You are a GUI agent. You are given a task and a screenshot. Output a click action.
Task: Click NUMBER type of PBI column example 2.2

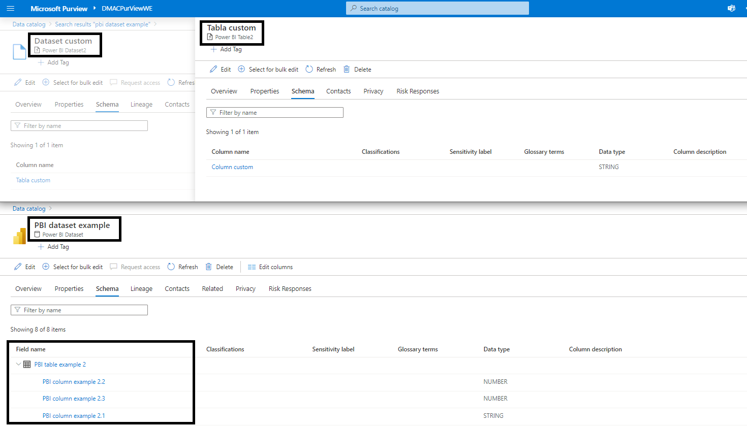(495, 382)
